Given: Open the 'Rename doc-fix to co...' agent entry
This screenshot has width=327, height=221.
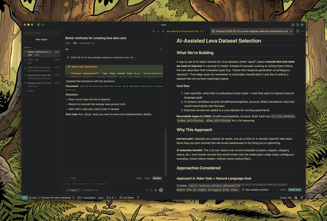Looking at the screenshot, I should tap(41, 84).
